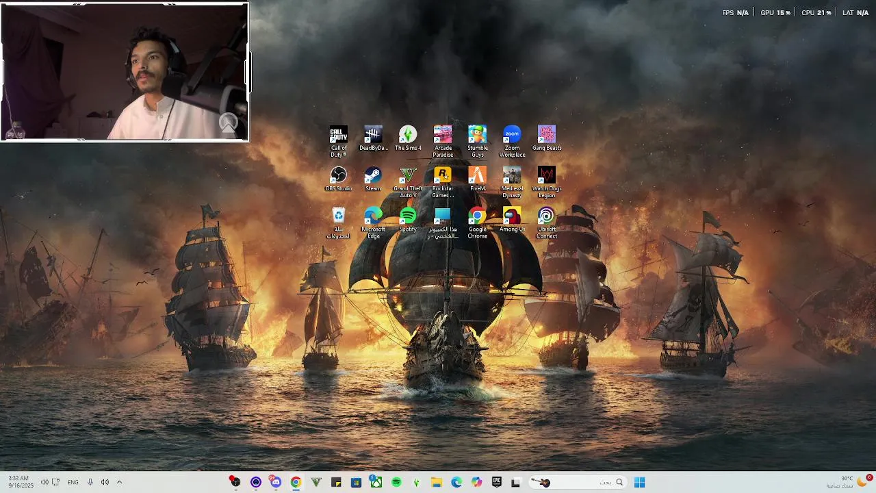This screenshot has height=493, width=876.
Task: Switch to Google Chrome in the taskbar
Action: [296, 482]
